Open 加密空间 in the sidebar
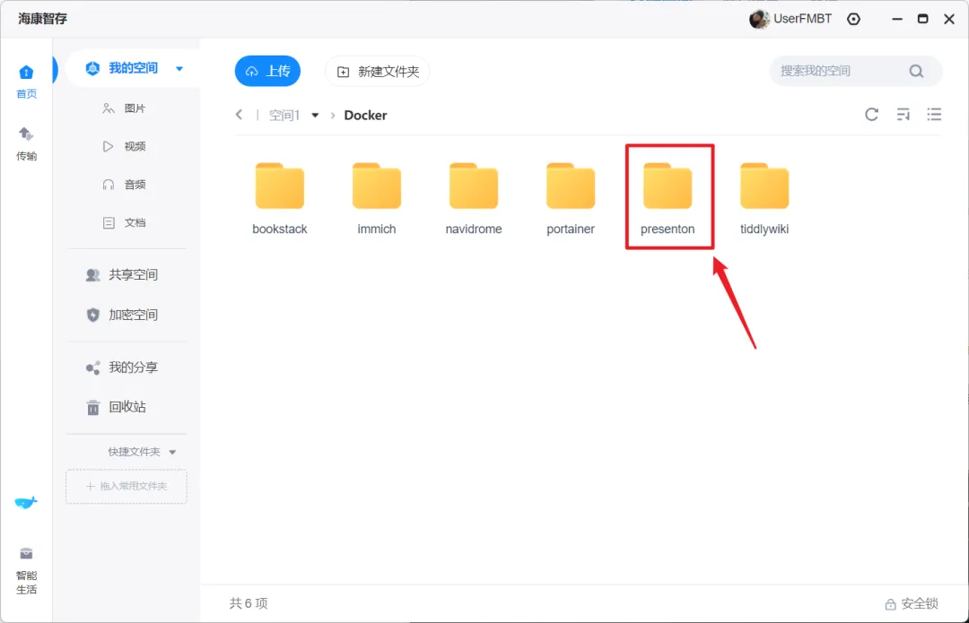969x623 pixels. pyautogui.click(x=122, y=315)
